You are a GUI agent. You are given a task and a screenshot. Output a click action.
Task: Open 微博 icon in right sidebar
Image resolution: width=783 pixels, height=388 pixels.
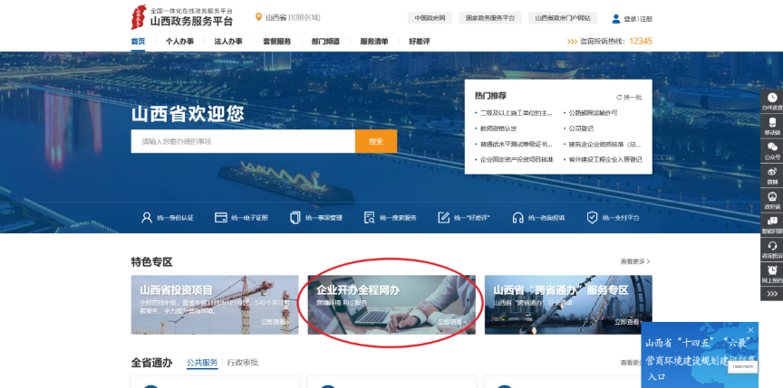(772, 174)
